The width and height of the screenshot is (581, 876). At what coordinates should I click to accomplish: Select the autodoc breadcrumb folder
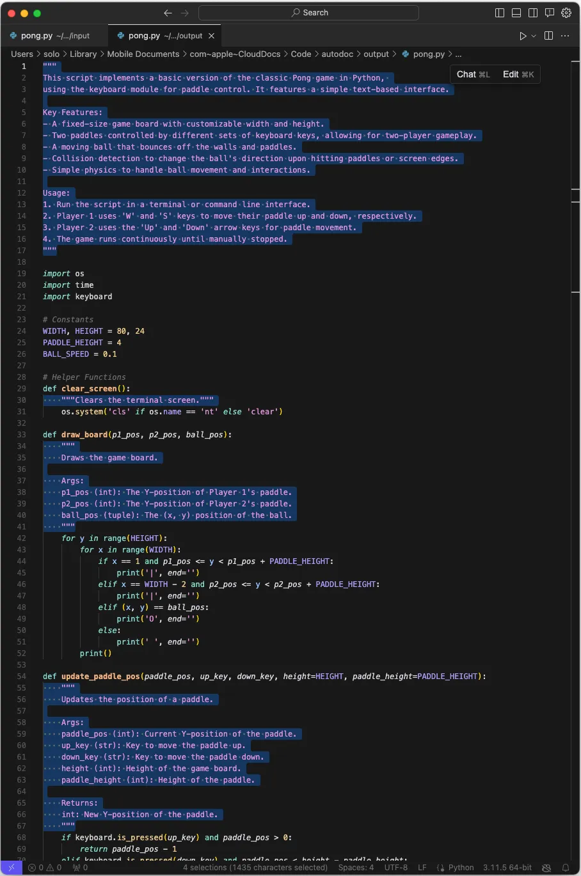[x=337, y=54]
